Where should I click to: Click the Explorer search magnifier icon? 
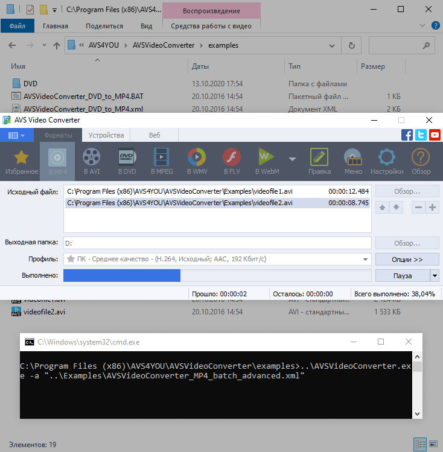pyautogui.click(x=426, y=45)
